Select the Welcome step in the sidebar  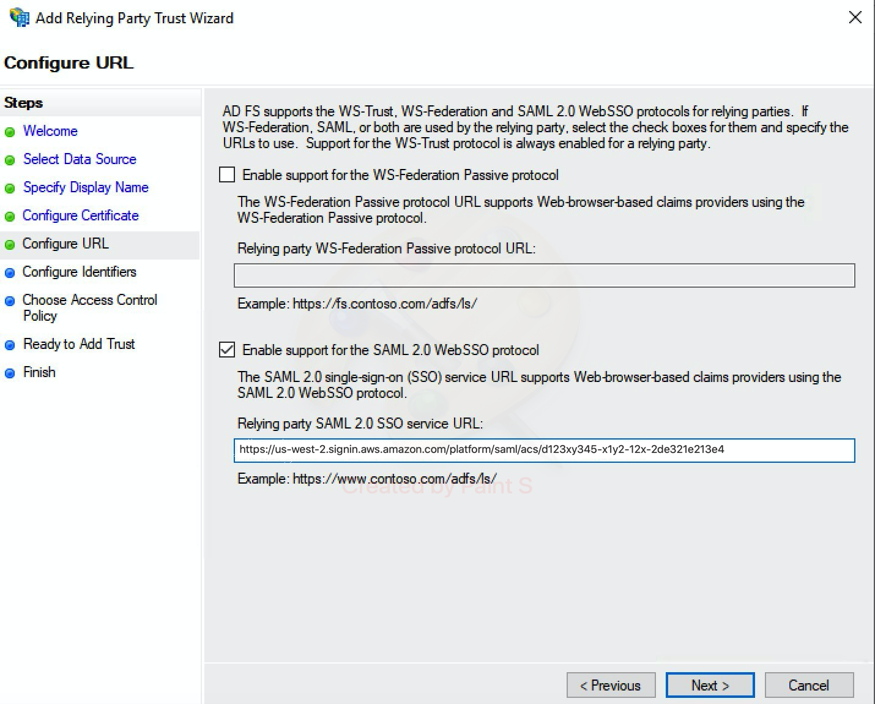(x=50, y=131)
